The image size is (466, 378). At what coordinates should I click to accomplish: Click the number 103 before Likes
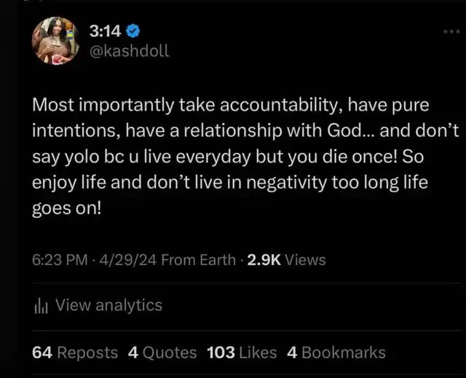(221, 353)
